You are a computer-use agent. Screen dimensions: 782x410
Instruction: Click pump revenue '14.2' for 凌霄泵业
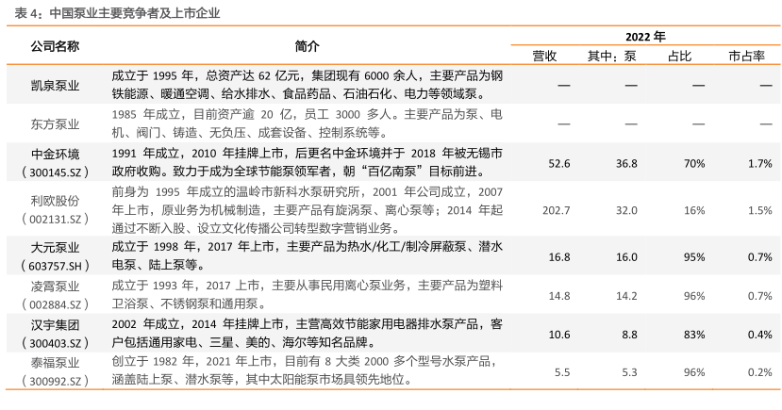pos(626,296)
